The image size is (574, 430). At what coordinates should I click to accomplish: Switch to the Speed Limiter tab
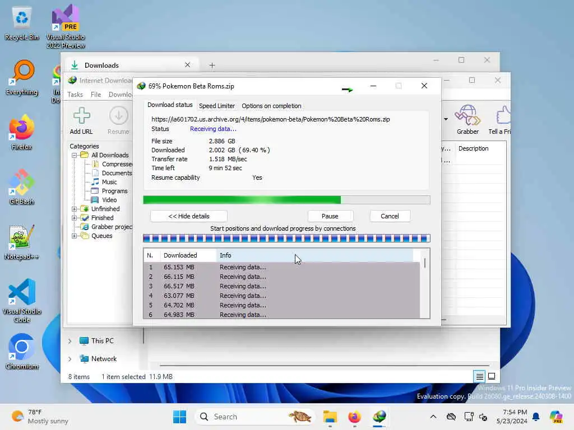coord(217,106)
